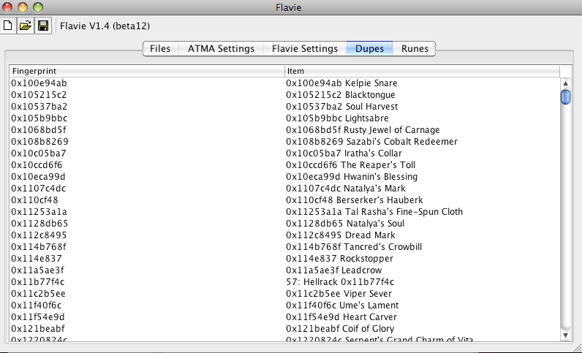Select item 0x11c2b5ee Viper Sever
This screenshot has width=582, height=353.
[339, 294]
